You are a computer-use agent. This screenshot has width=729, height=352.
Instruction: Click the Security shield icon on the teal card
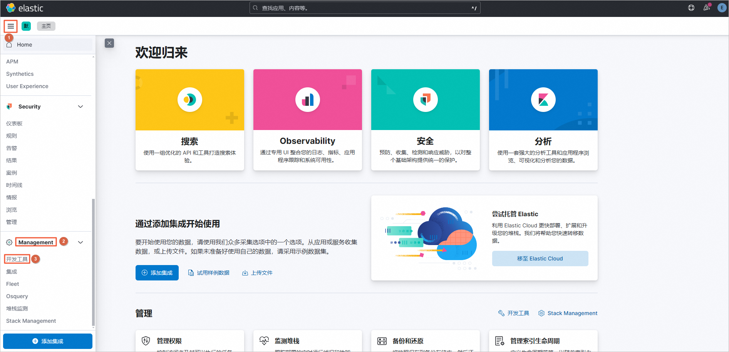point(426,100)
